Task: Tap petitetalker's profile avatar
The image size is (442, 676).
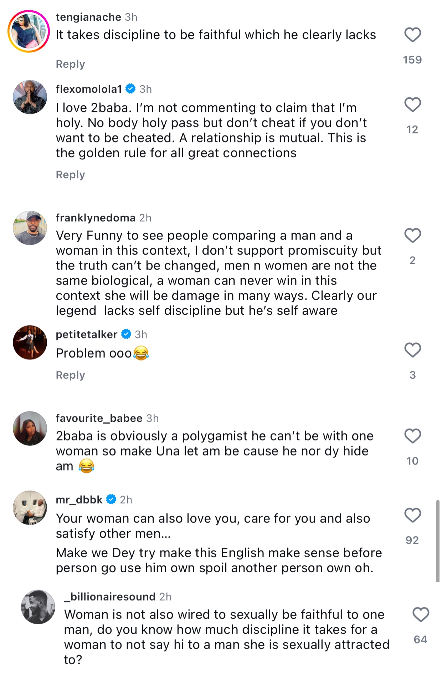Action: [x=30, y=342]
